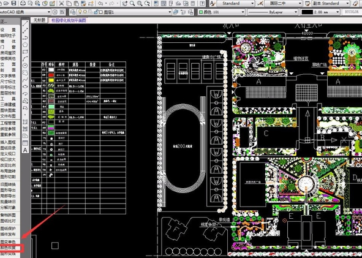Click the 旧图转换 command

click(x=8, y=184)
